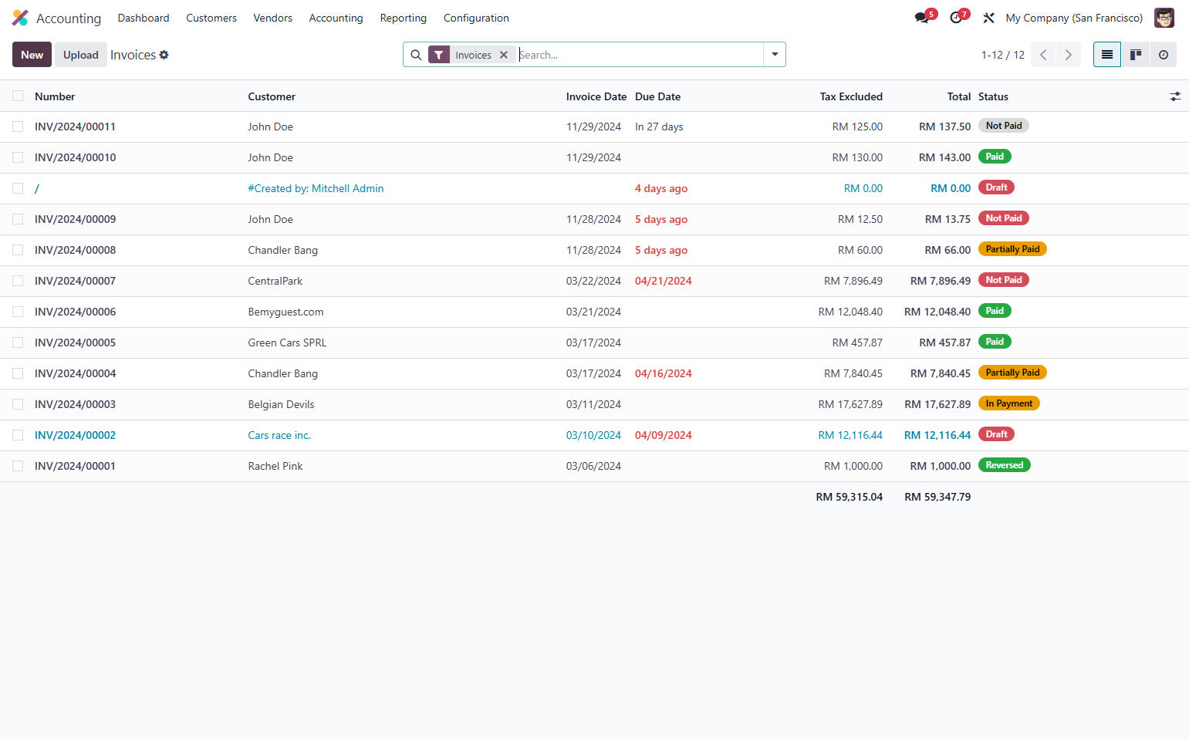
Task: Sort by the Customer column header
Action: point(272,96)
